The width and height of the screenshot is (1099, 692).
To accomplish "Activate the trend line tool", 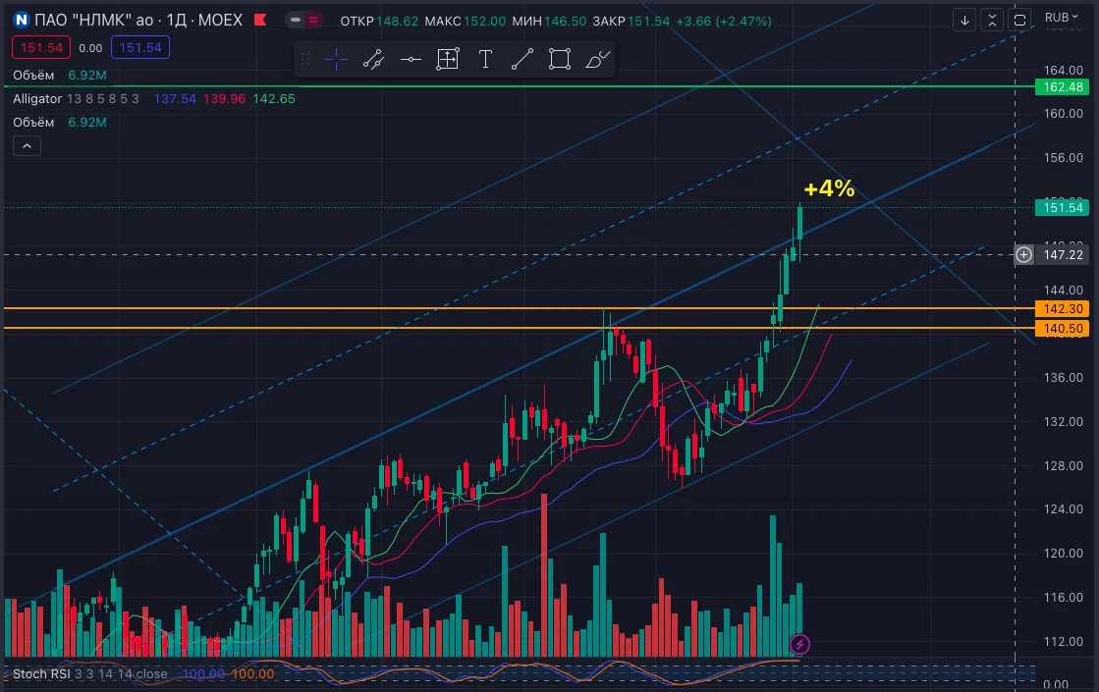I will [522, 60].
